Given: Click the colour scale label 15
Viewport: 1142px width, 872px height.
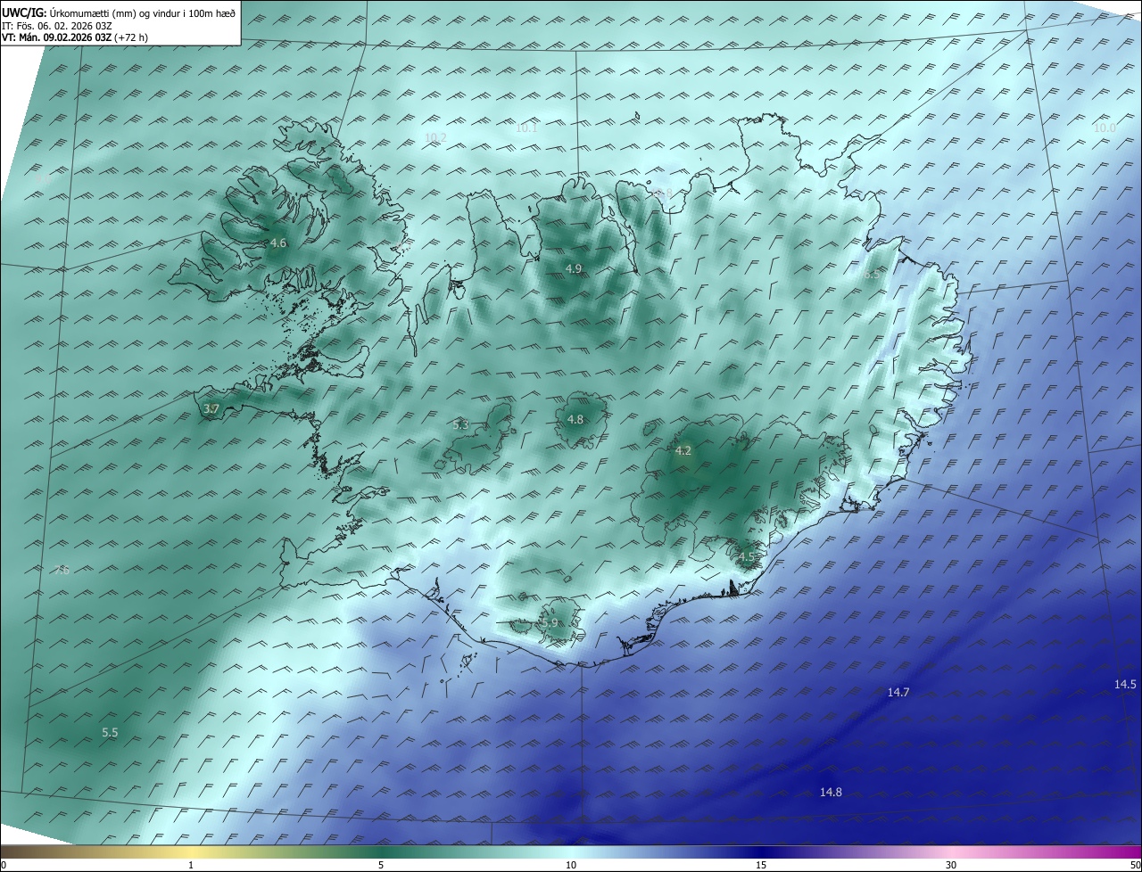Looking at the screenshot, I should (761, 865).
